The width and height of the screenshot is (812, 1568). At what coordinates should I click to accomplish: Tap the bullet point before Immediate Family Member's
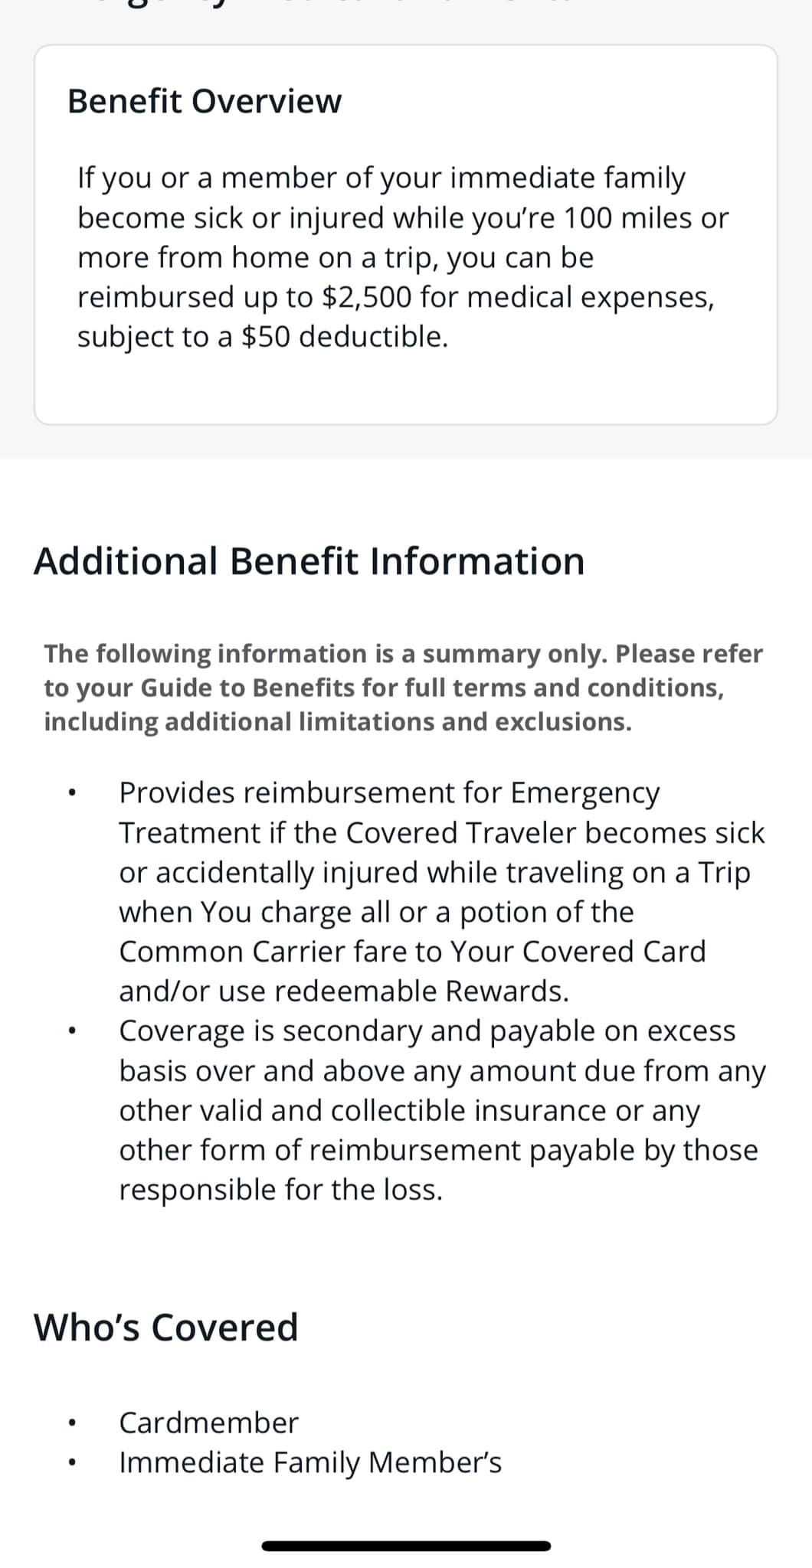pos(70,1462)
